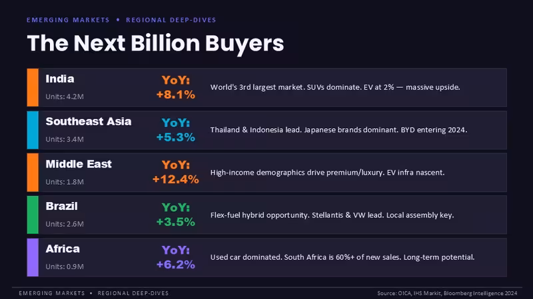Select the slide title The Next Billion Buyers
This screenshot has width=533, height=299.
coord(155,43)
